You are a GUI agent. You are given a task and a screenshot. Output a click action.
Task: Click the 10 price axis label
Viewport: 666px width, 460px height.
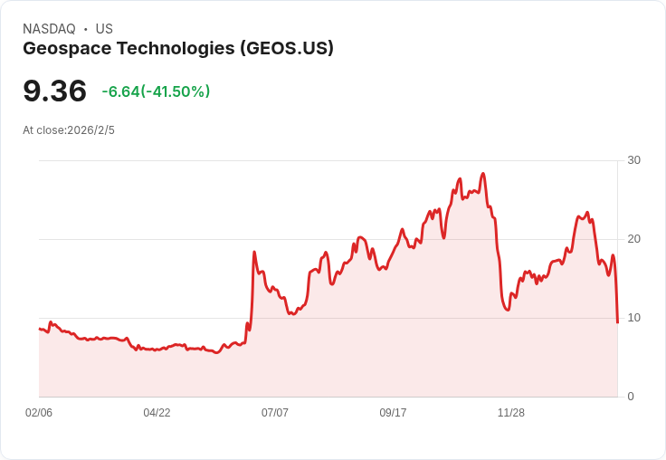pyautogui.click(x=633, y=318)
